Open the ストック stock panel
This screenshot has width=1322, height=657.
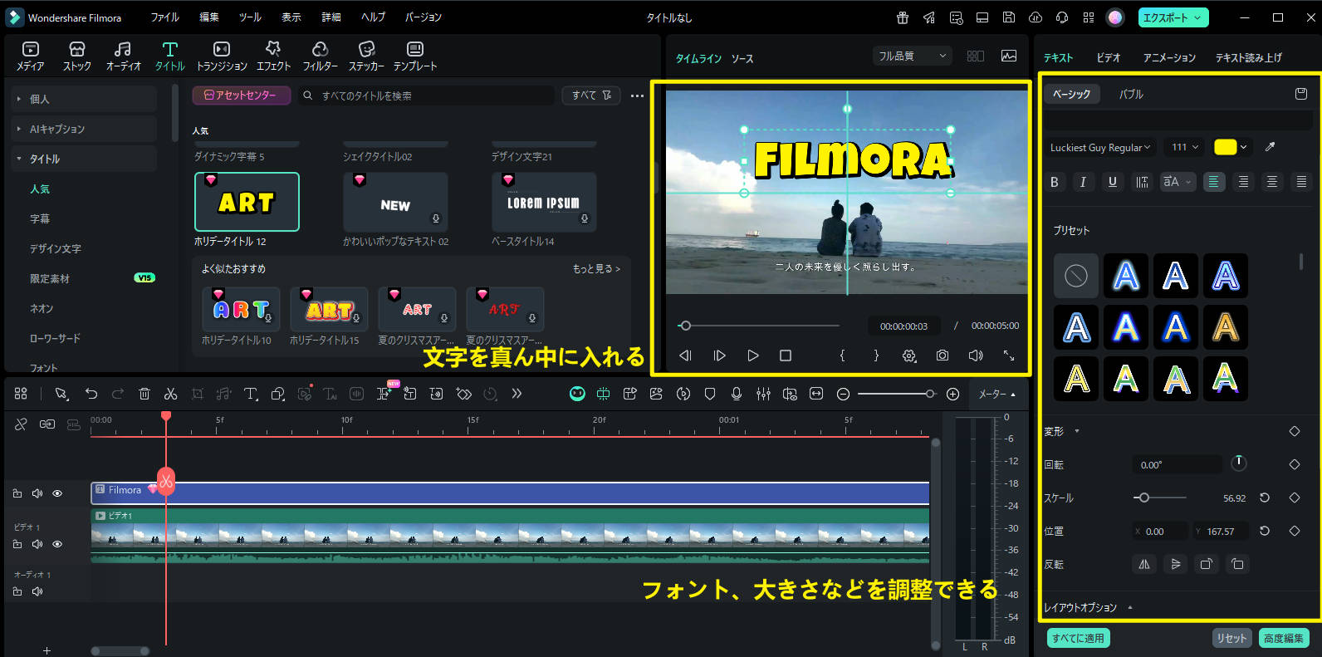coord(77,56)
